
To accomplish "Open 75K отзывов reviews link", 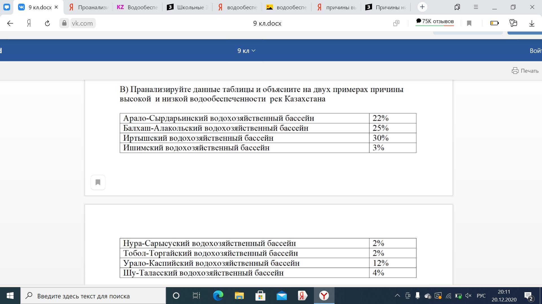I will click(x=435, y=22).
